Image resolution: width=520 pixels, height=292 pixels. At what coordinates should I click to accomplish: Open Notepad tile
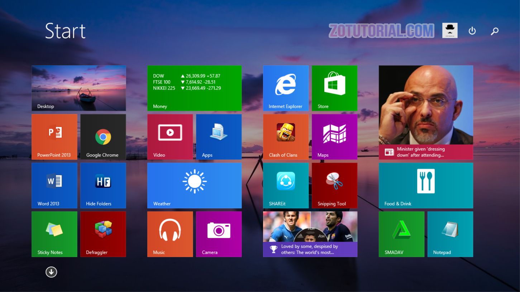(x=450, y=234)
